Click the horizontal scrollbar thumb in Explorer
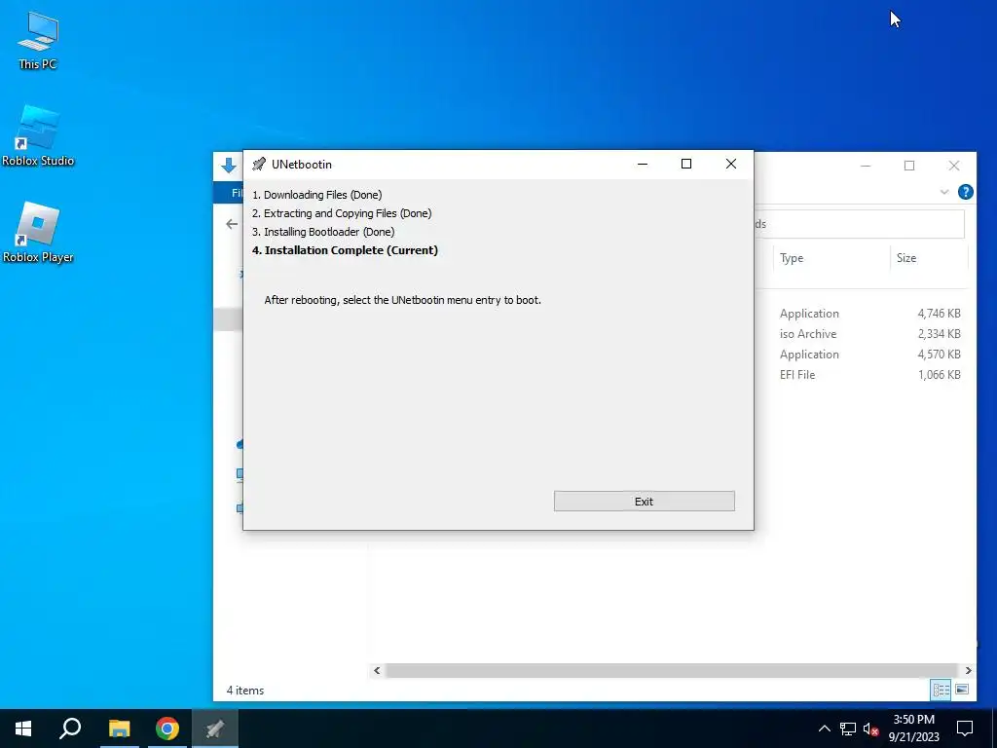 tap(671, 670)
